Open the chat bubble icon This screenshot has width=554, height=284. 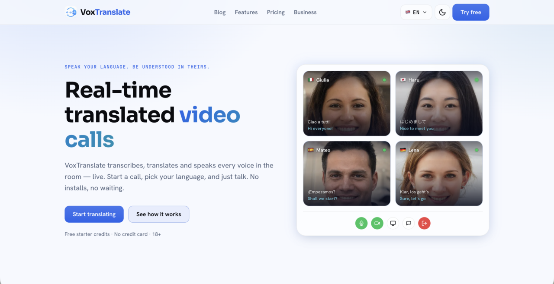tap(409, 223)
